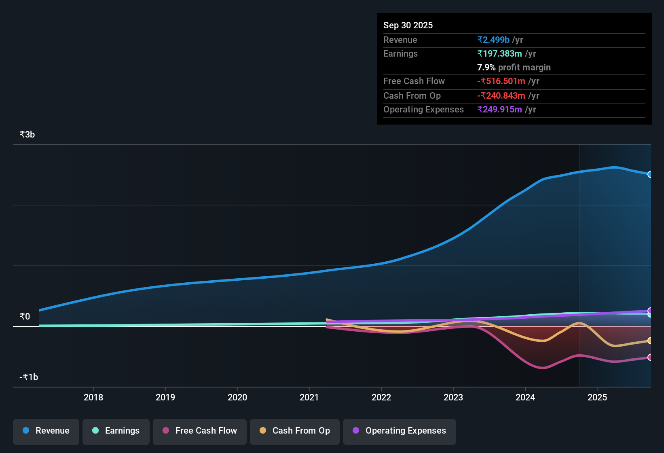Image resolution: width=664 pixels, height=453 pixels.
Task: Select the 2021 year label
Action: pos(309,397)
